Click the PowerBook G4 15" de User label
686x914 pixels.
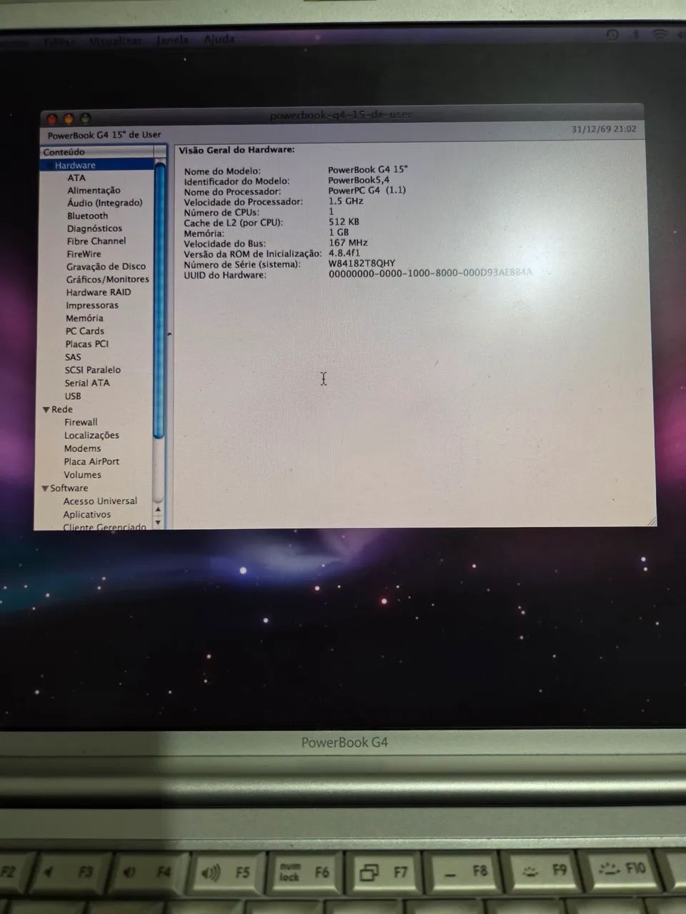[104, 135]
